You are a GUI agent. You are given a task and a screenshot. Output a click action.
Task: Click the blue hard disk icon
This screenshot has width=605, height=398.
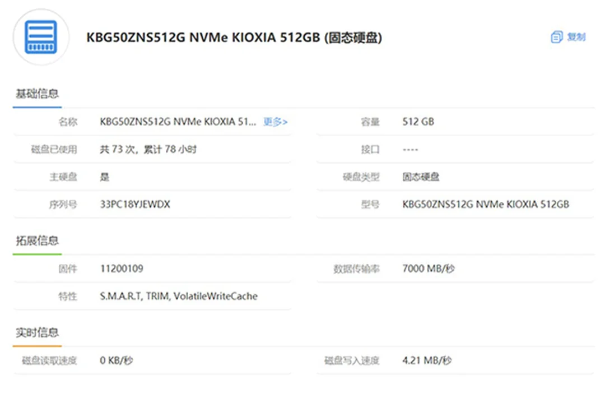tap(41, 37)
